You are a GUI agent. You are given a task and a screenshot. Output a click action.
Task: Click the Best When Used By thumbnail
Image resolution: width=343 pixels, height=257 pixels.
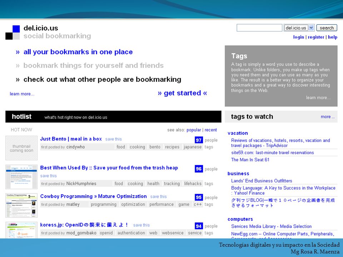pos(21,177)
